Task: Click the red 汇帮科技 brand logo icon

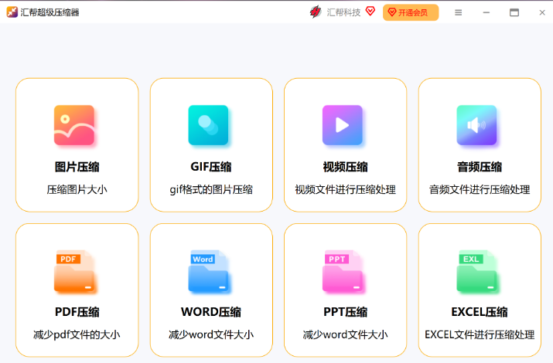Action: point(316,12)
